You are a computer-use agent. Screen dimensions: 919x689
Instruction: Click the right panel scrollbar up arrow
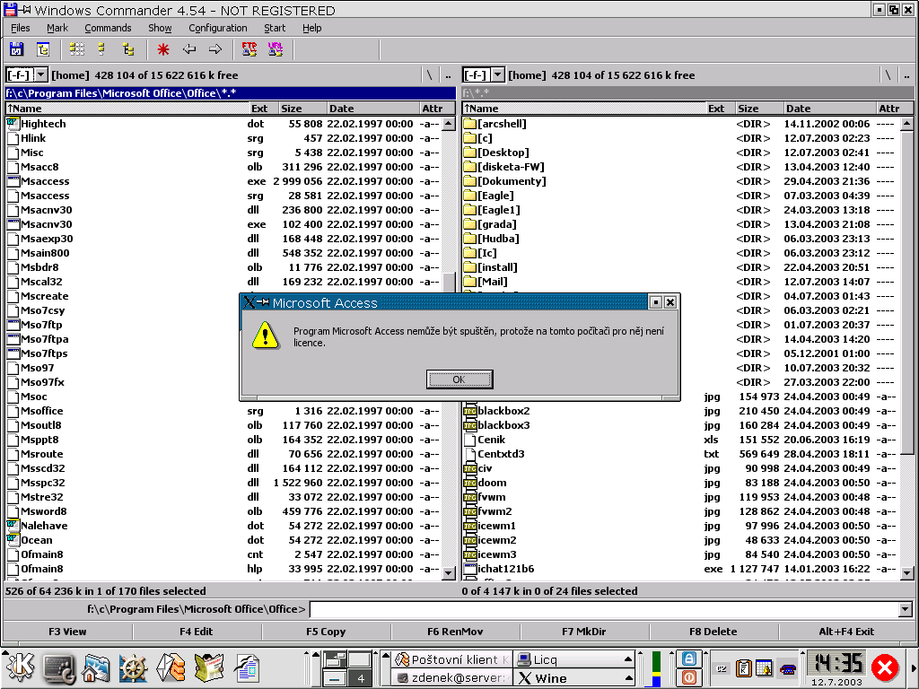(906, 124)
